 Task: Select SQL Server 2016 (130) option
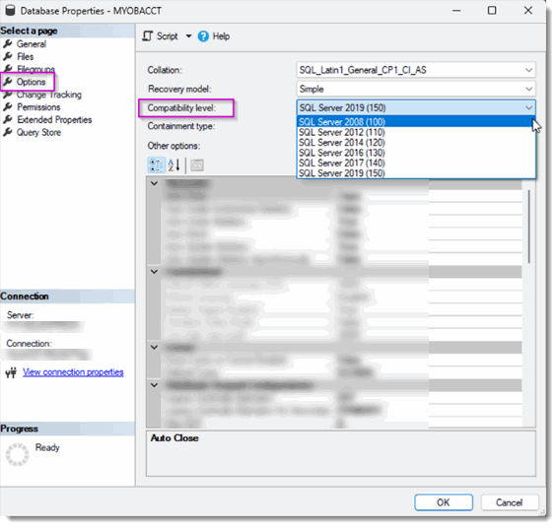pos(416,153)
